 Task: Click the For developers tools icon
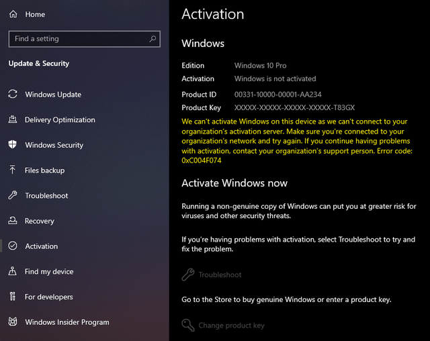coord(13,296)
